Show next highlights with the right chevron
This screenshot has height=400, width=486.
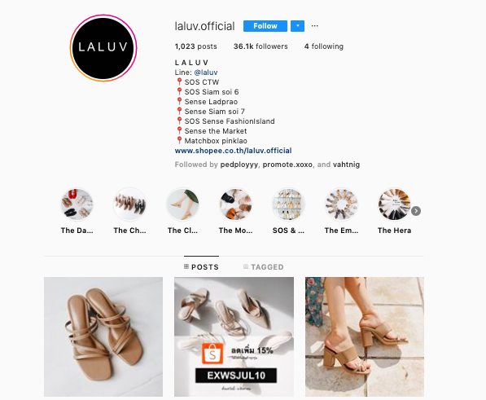416,211
